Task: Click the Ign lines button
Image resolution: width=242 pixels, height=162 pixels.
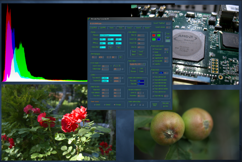Action: [165, 106]
